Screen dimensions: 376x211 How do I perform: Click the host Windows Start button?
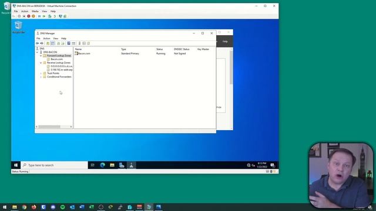point(5,207)
